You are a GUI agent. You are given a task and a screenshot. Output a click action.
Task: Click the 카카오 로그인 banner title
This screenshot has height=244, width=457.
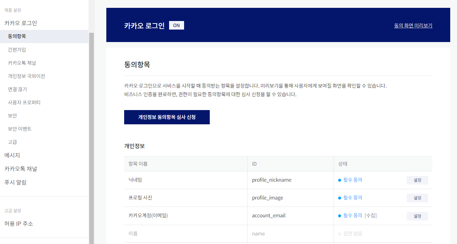click(144, 26)
